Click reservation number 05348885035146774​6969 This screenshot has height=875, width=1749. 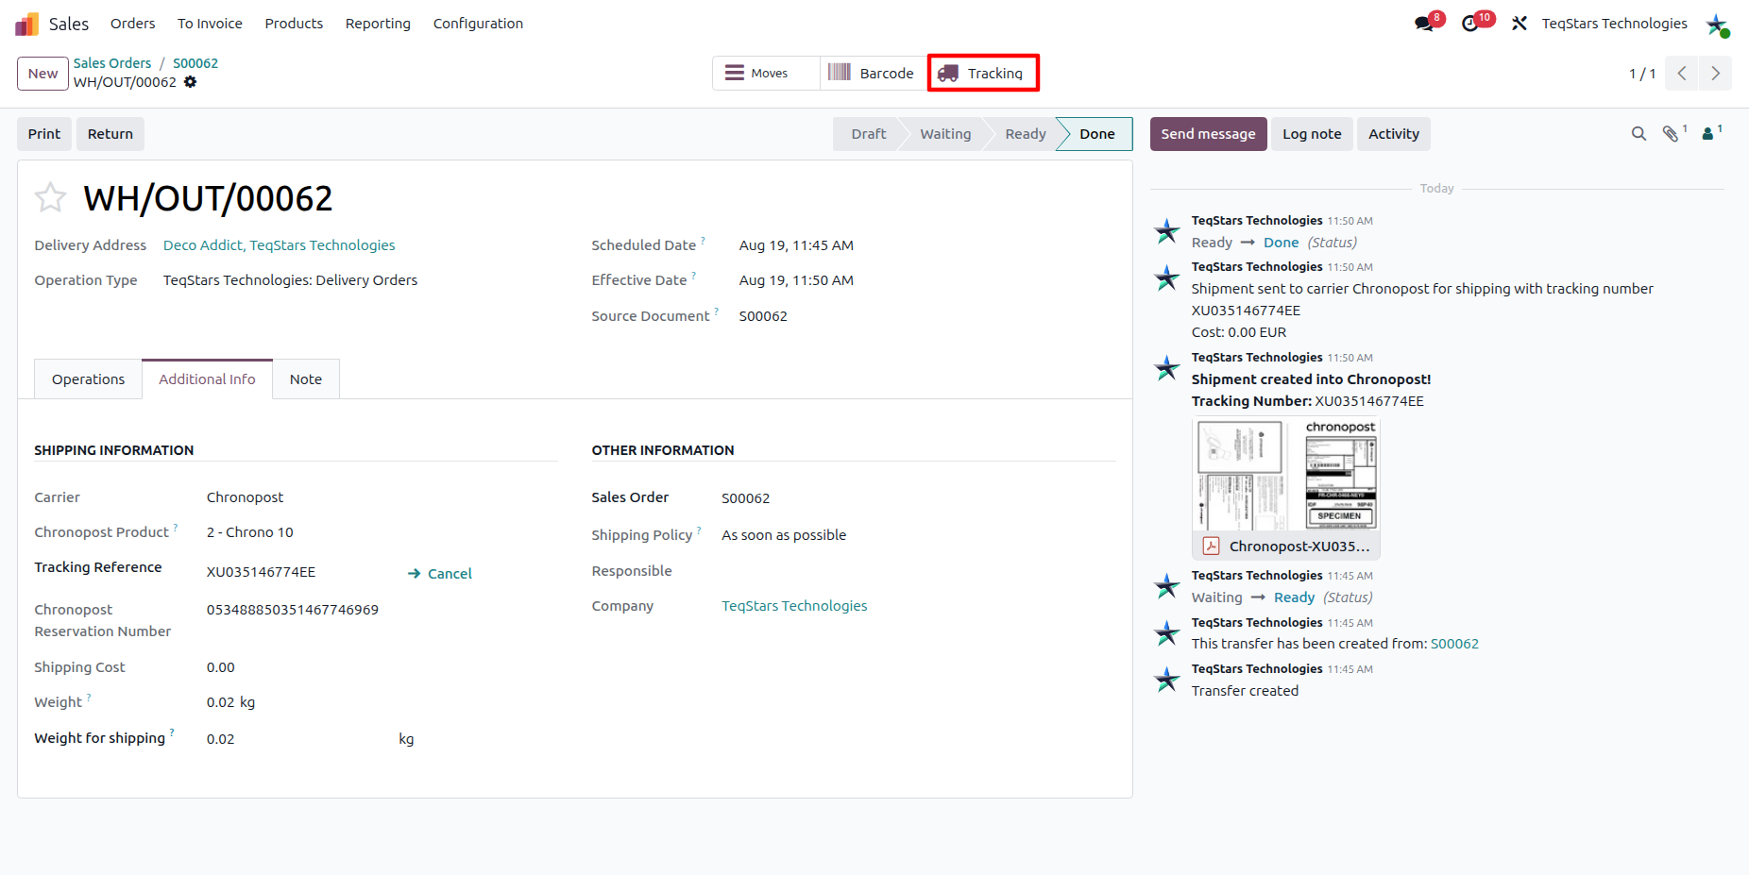(293, 610)
